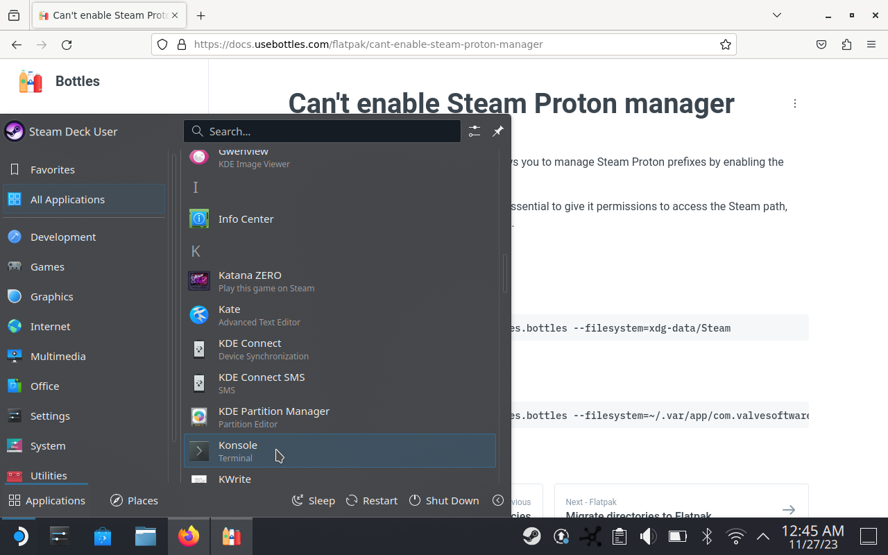Open the volume control tray icon
The image size is (888, 555).
pos(648,536)
